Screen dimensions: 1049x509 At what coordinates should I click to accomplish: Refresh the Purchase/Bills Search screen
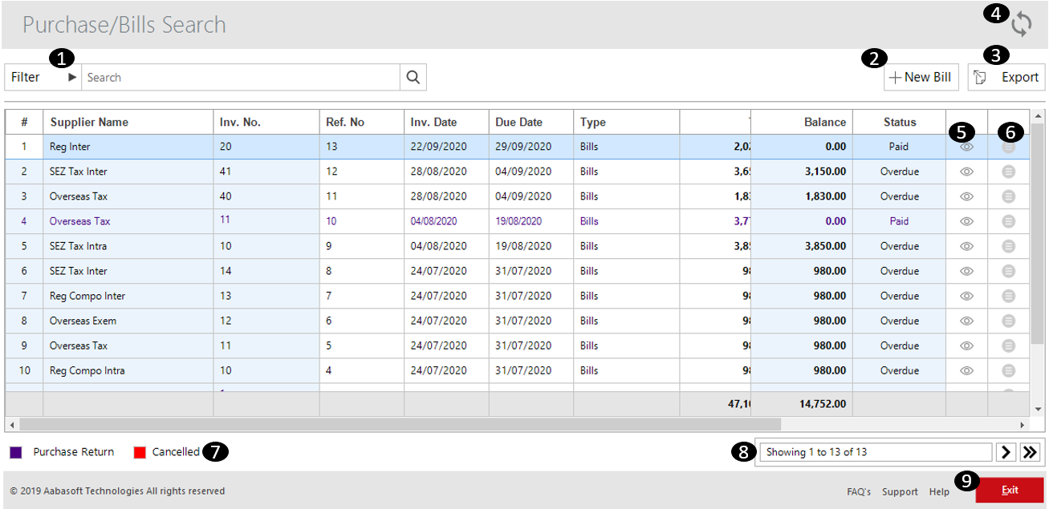tap(1021, 23)
